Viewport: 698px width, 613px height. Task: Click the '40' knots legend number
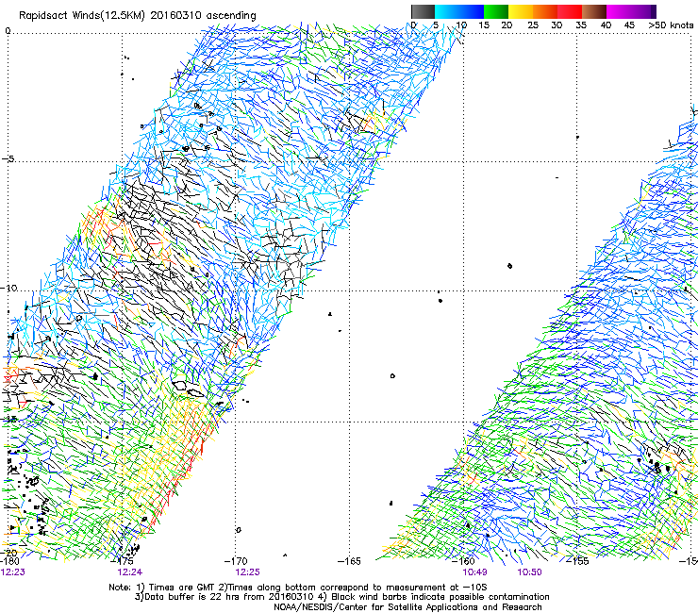[606, 25]
